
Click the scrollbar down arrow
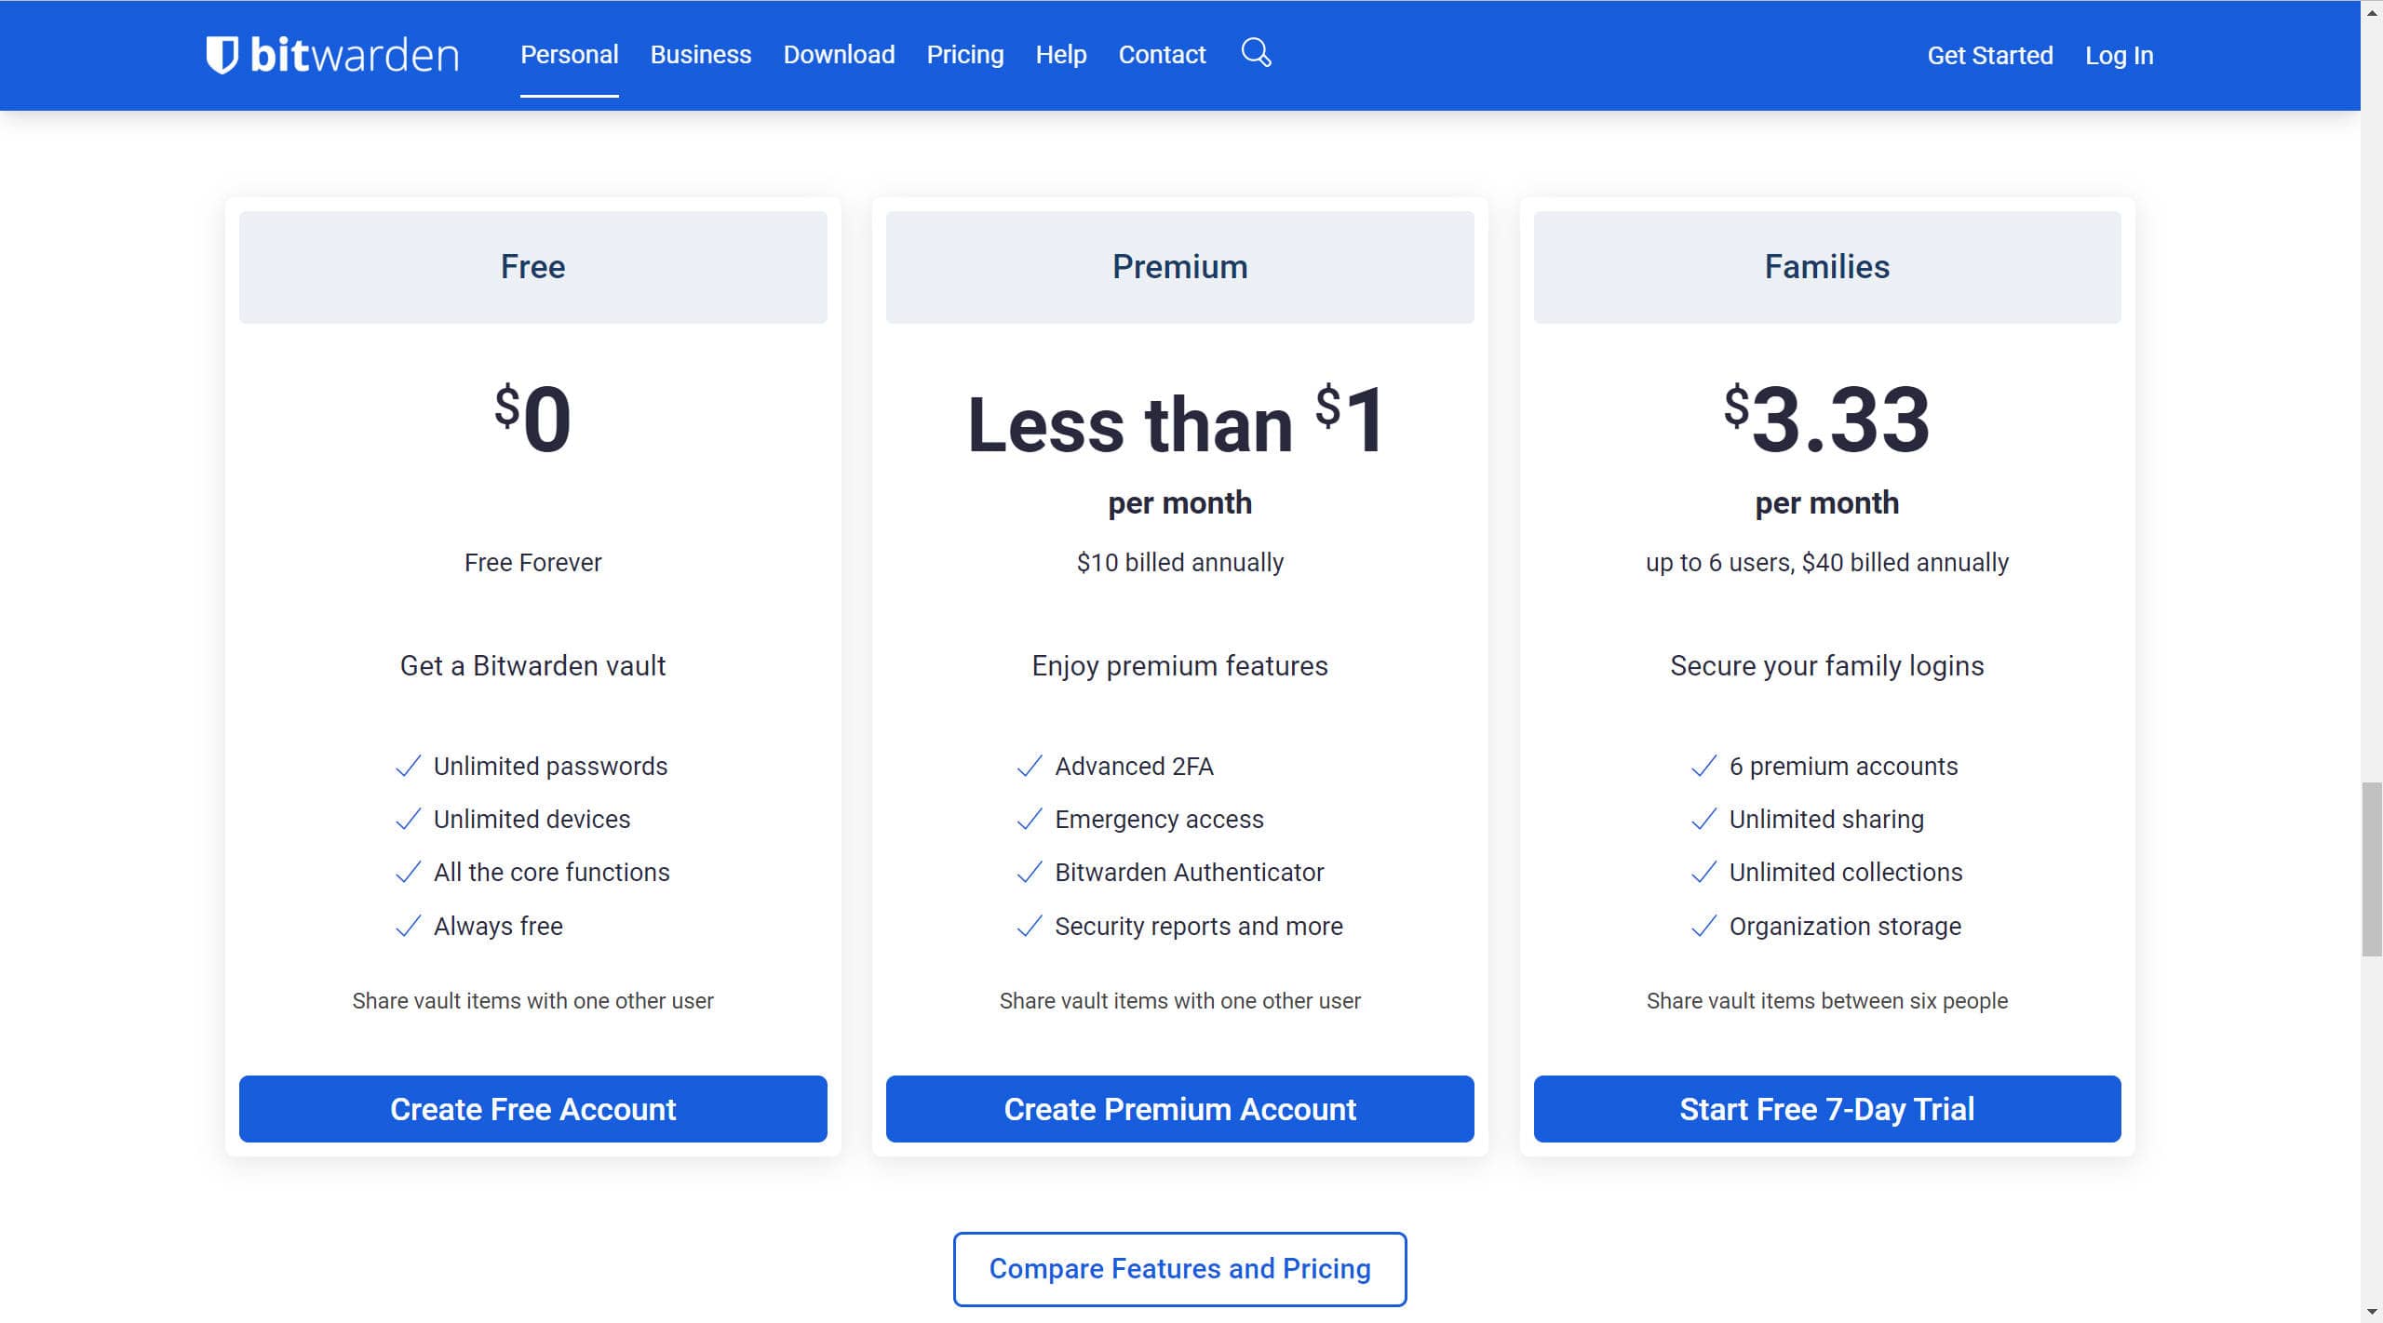(2372, 1313)
